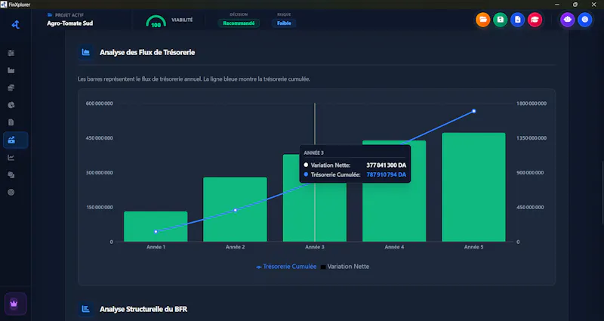The height and width of the screenshot is (321, 604).
Task: Click the Analyse des Flux de Trésorerie heading
Action: click(147, 52)
